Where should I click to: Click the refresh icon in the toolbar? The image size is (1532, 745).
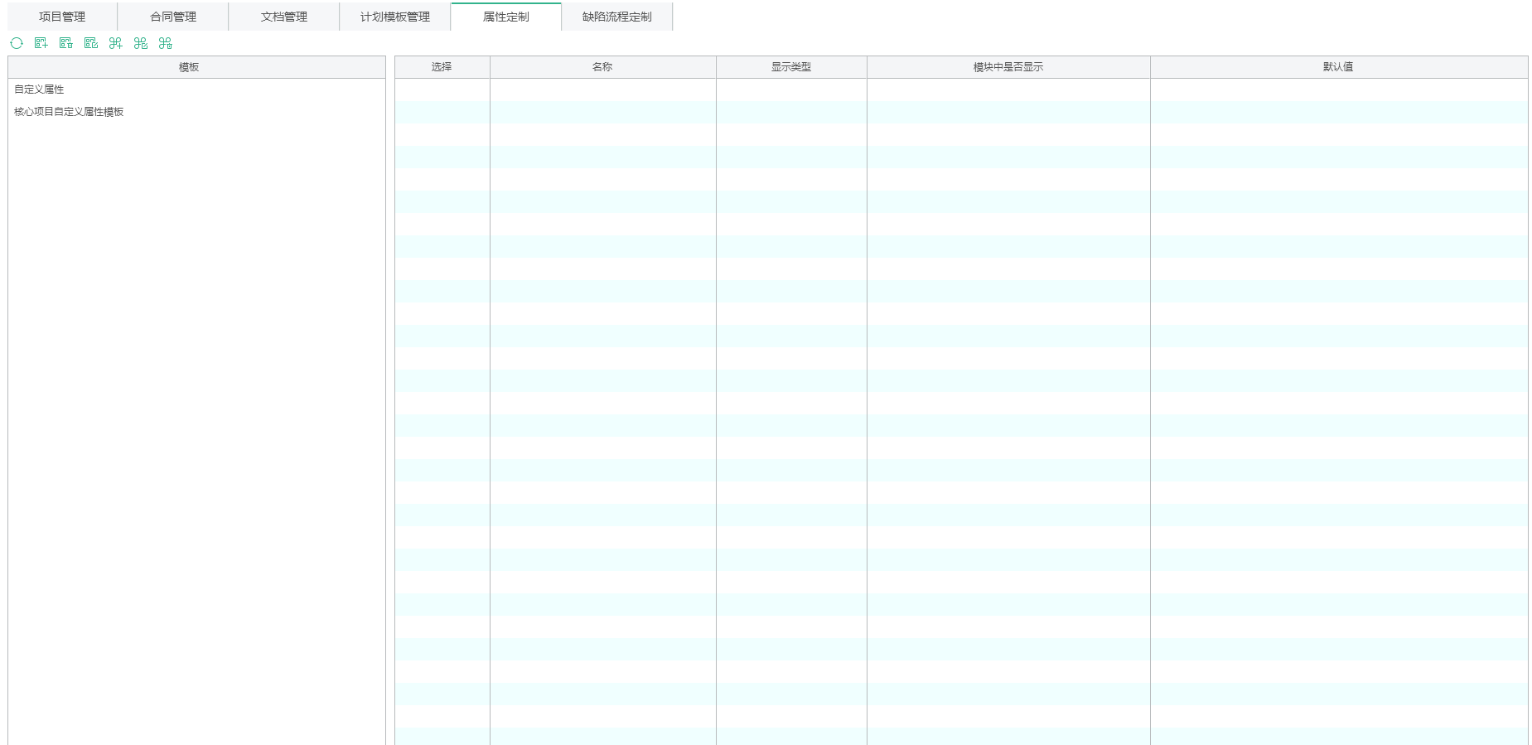point(17,43)
